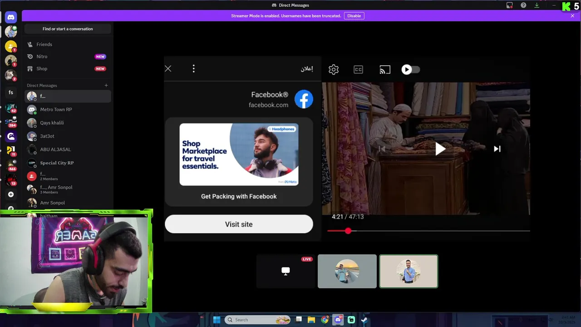Close the ad panel with the X

[168, 69]
